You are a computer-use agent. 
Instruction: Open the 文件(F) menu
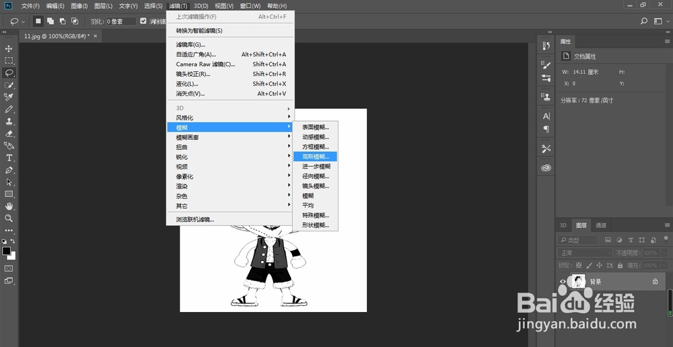(30, 6)
